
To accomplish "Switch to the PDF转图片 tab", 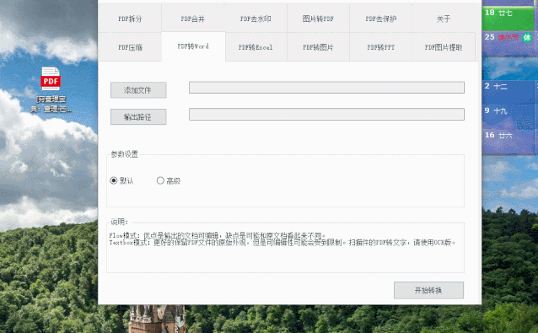I will (318, 47).
